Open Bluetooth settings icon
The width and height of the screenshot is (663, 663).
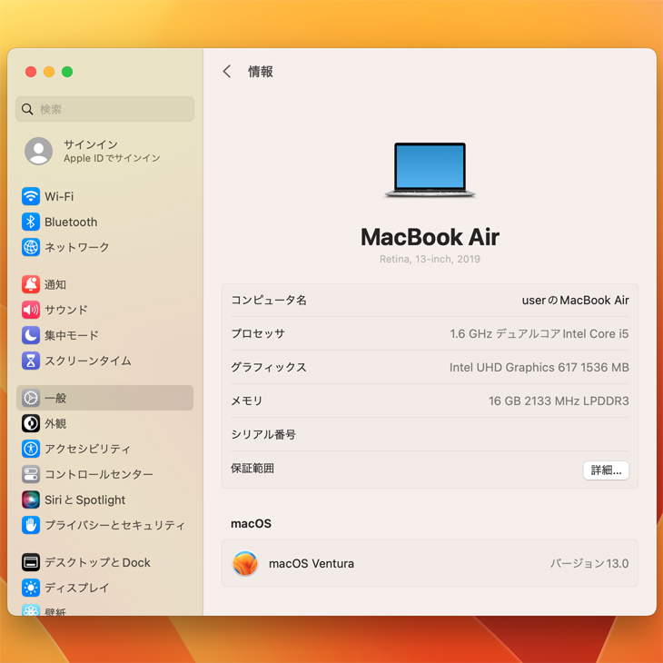tap(31, 222)
